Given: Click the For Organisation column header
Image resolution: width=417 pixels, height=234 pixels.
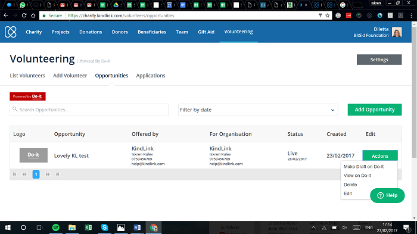Looking at the screenshot, I should point(231,134).
